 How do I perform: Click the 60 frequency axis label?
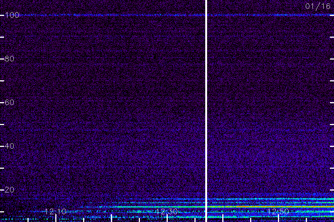9,102
